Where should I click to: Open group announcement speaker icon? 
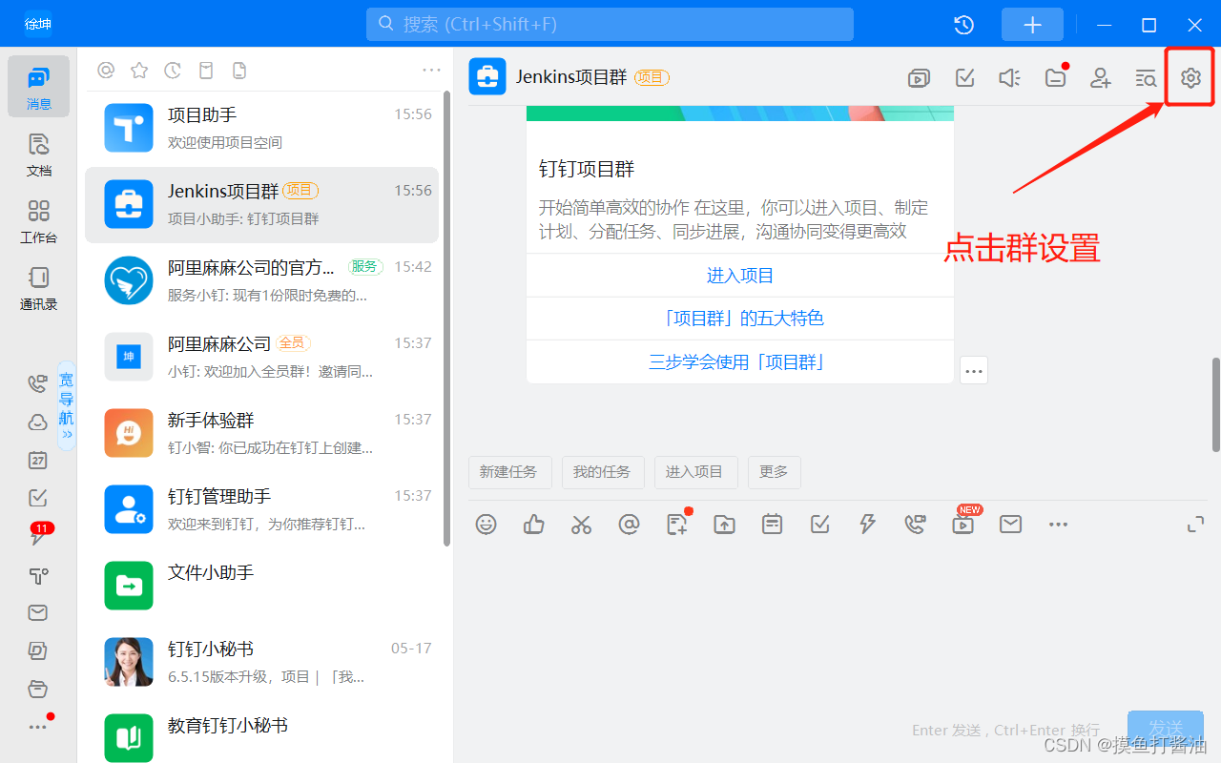1009,78
